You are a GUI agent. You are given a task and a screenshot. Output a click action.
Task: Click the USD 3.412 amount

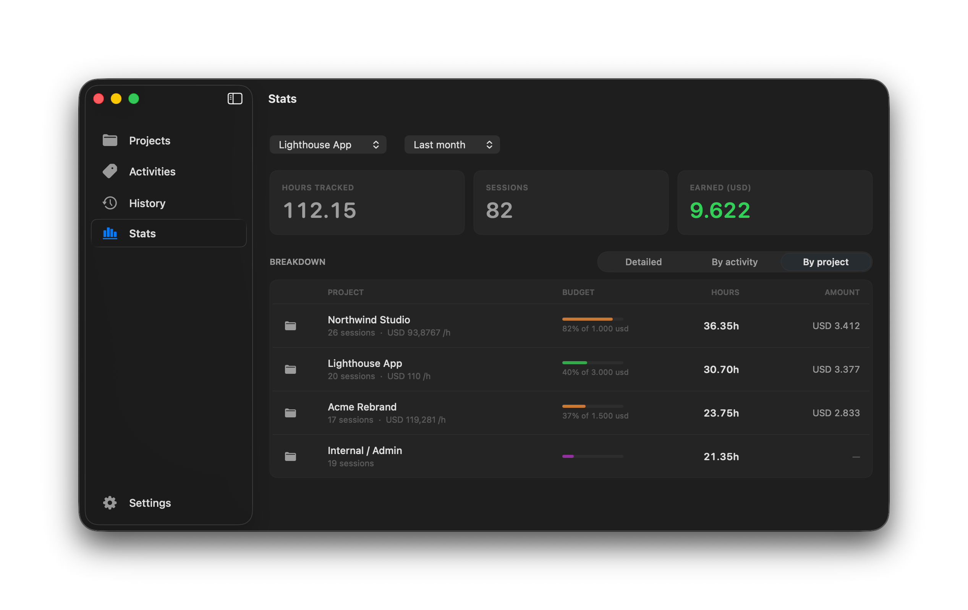tap(836, 326)
